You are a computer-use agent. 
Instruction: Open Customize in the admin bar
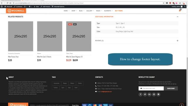18,6
